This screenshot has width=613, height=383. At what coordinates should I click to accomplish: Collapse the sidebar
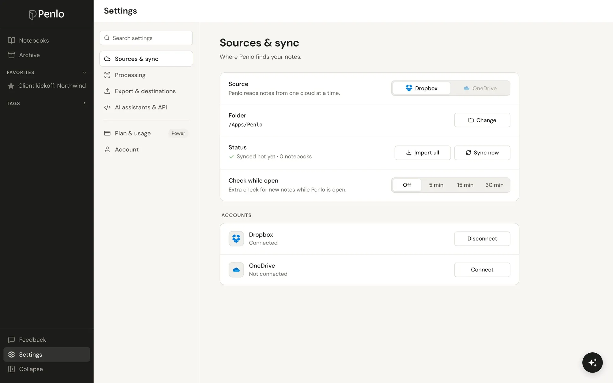point(47,369)
